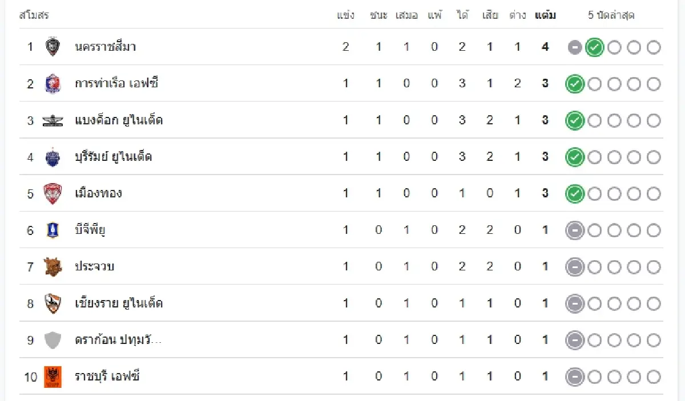Click the Buriram United club crest
The width and height of the screenshot is (685, 401).
point(53,157)
